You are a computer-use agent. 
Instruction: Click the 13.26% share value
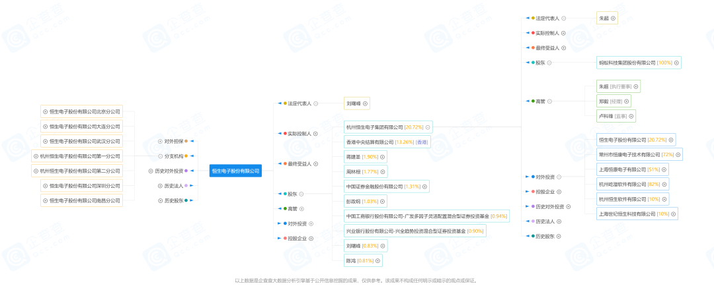tap(405, 142)
